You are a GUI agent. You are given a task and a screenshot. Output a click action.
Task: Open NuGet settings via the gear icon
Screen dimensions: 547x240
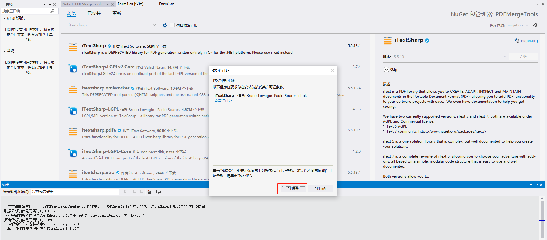535,25
